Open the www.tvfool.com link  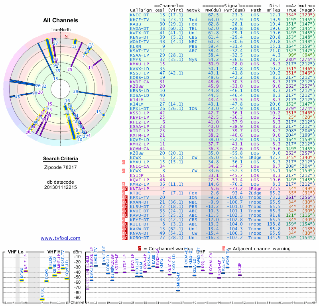(61, 238)
